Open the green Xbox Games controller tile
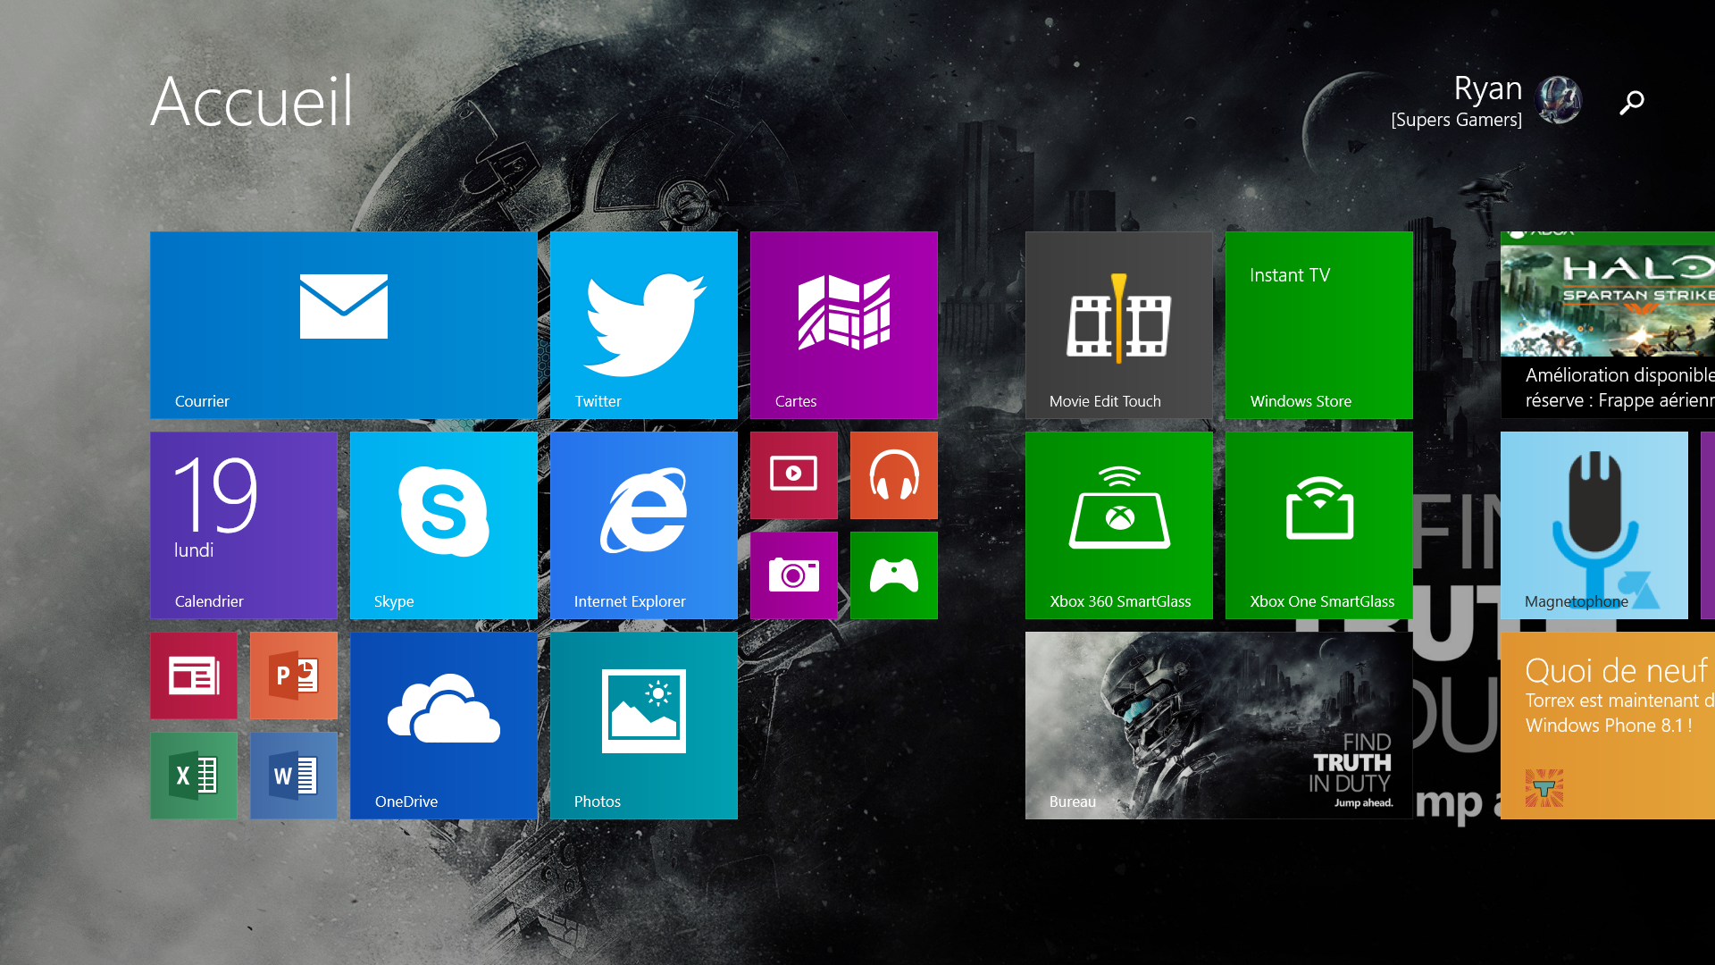The image size is (1715, 965). pos(894,575)
